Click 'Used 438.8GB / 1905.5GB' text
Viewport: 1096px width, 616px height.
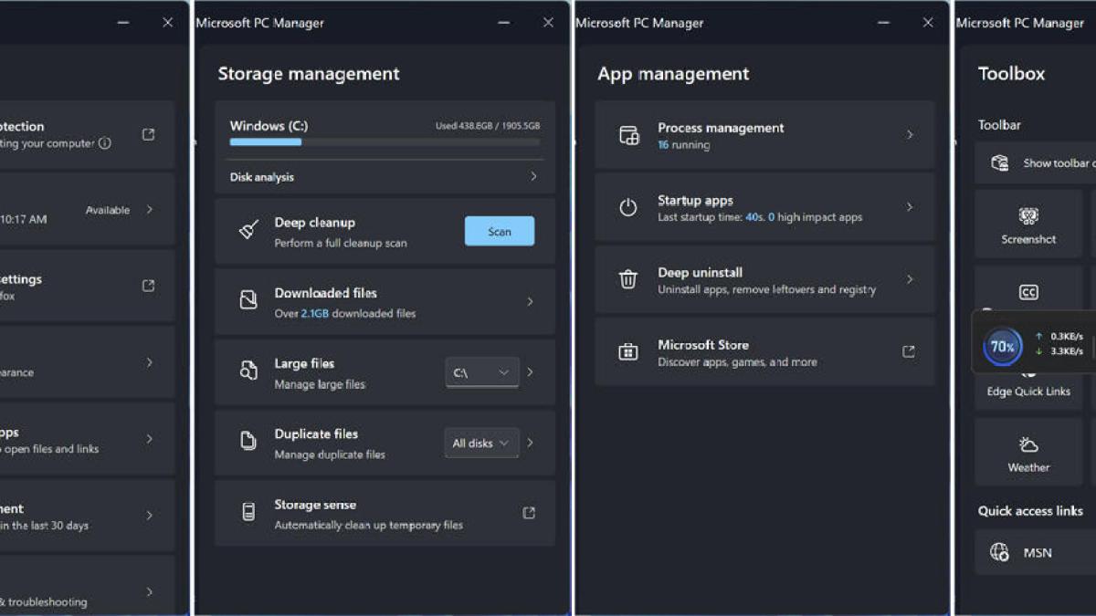[488, 126]
